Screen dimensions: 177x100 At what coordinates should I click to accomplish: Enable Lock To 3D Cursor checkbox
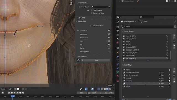[92, 11]
